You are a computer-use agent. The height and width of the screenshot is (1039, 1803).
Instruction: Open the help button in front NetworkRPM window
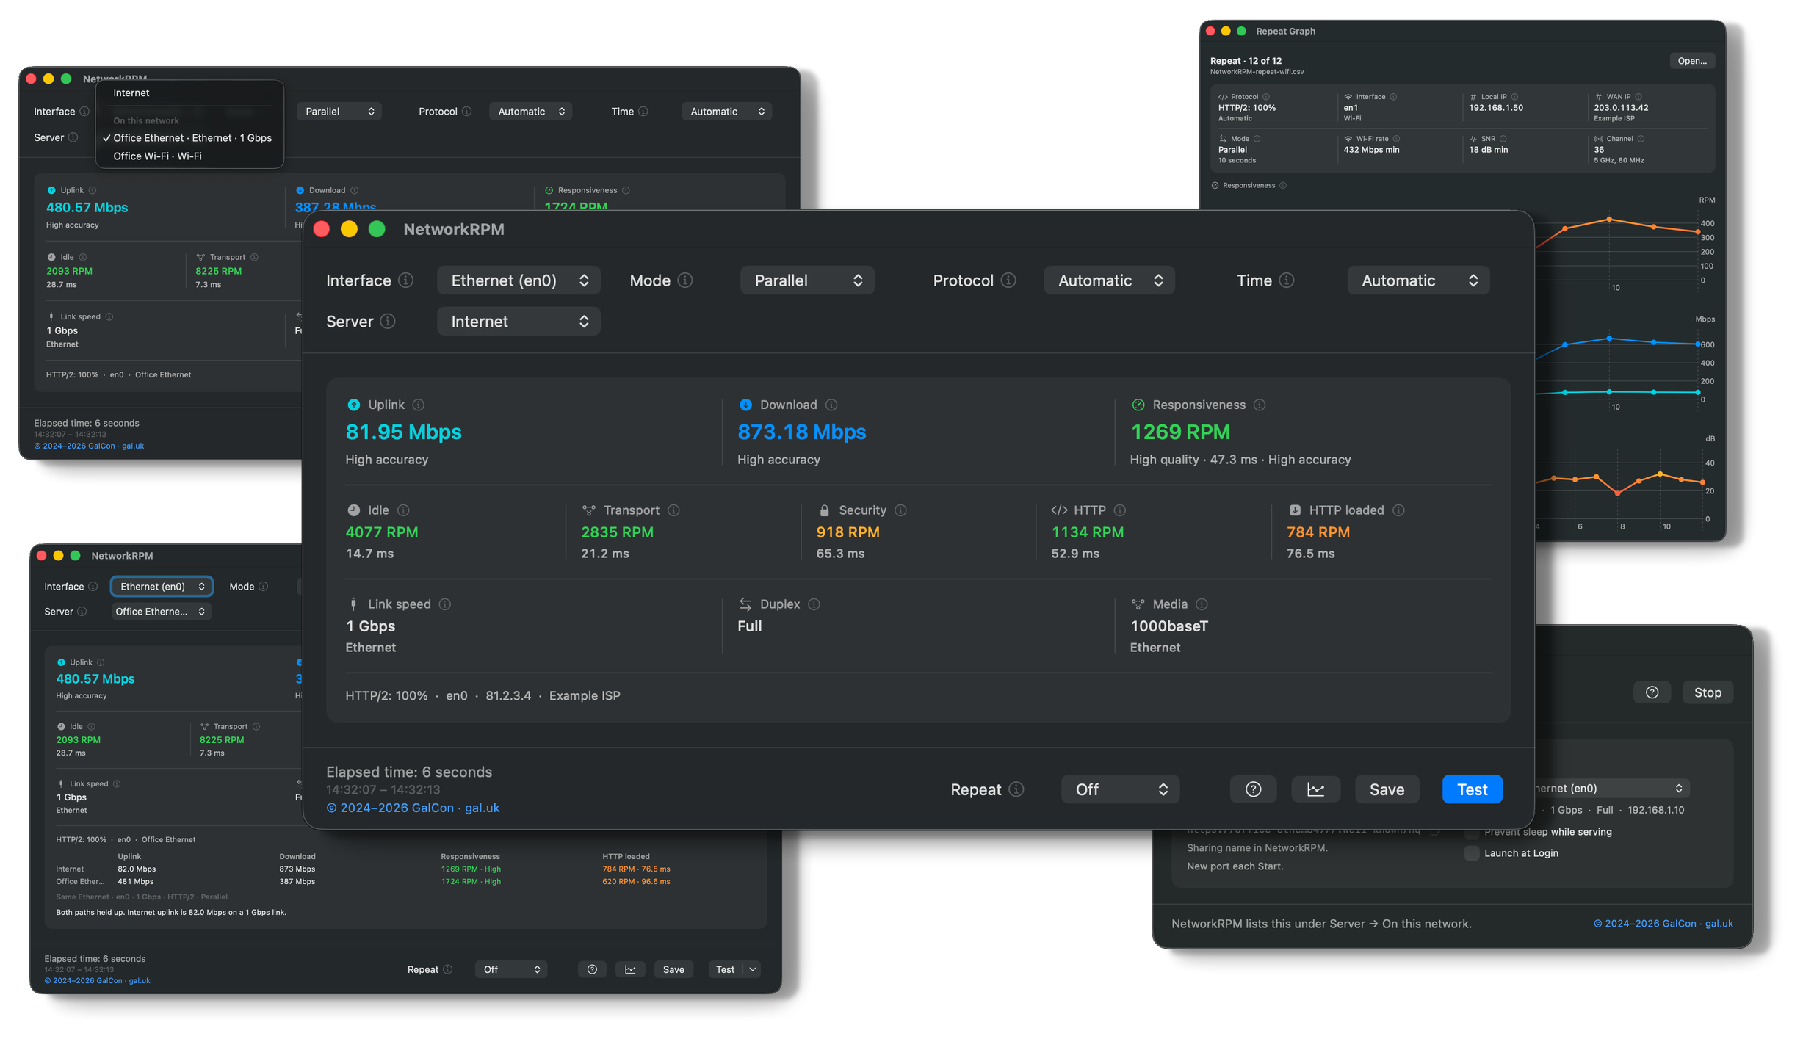pyautogui.click(x=1253, y=789)
